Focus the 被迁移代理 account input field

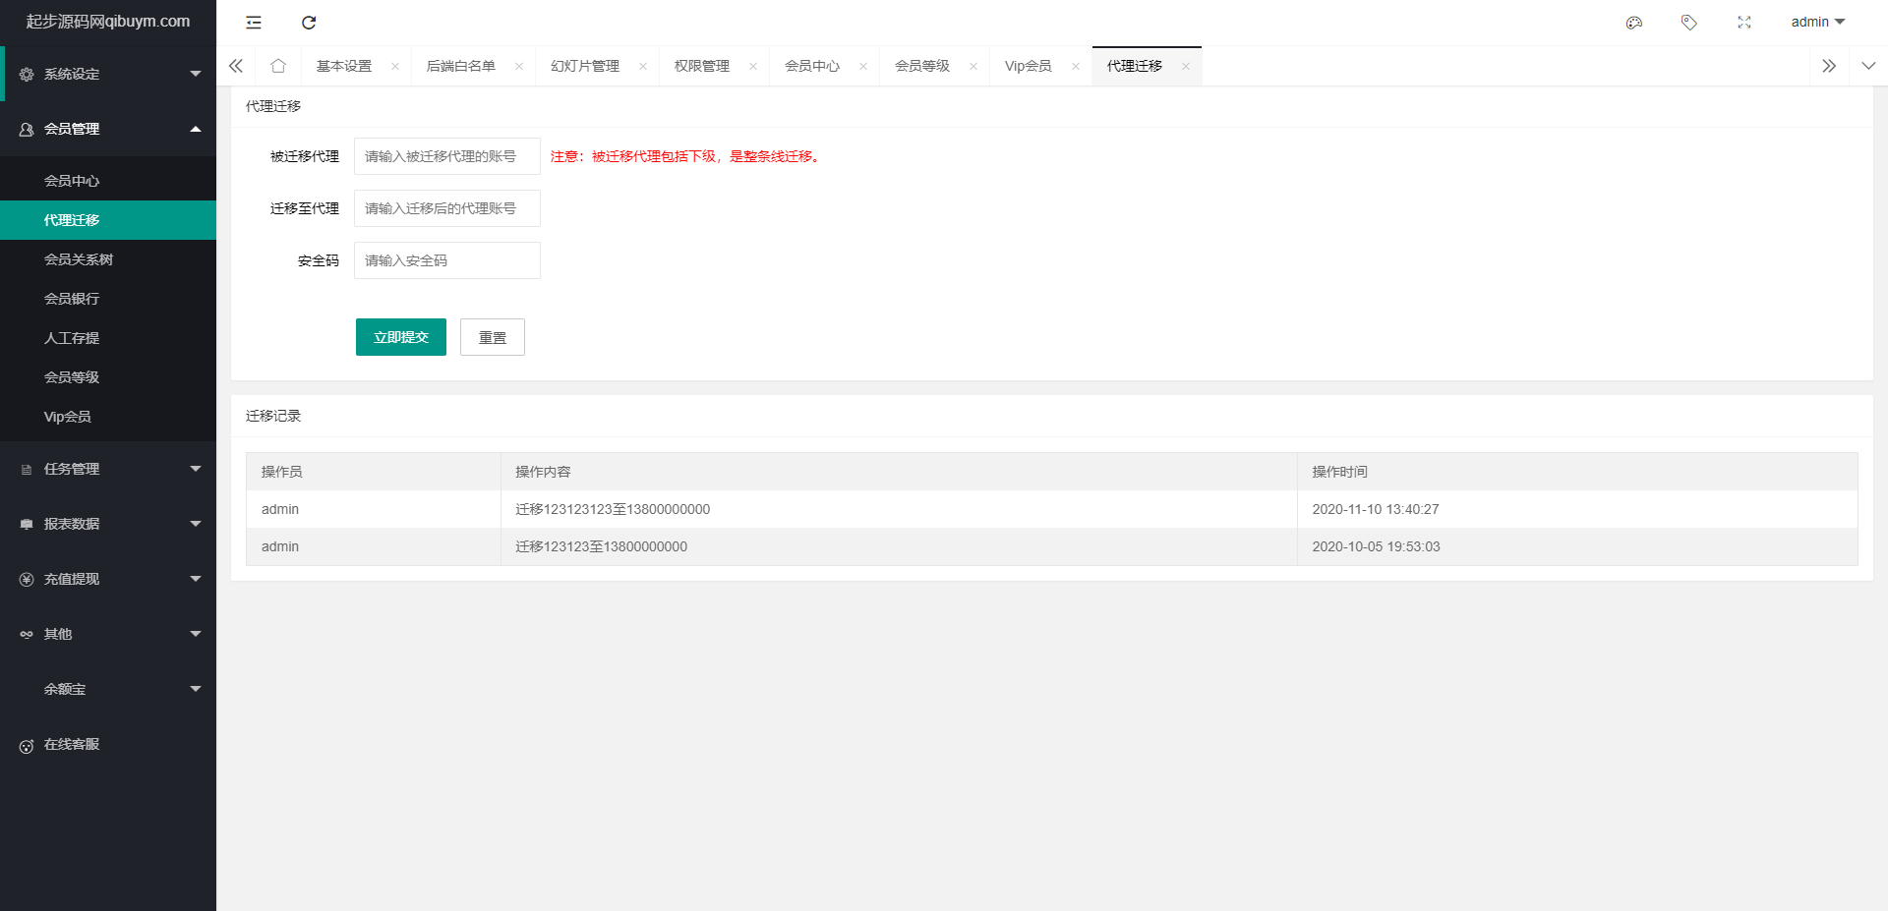[x=447, y=156]
